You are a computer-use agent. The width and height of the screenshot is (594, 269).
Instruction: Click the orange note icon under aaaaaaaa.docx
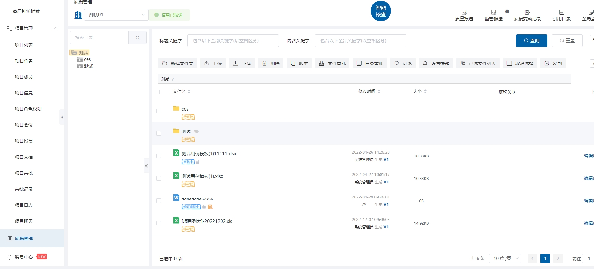coord(210,207)
